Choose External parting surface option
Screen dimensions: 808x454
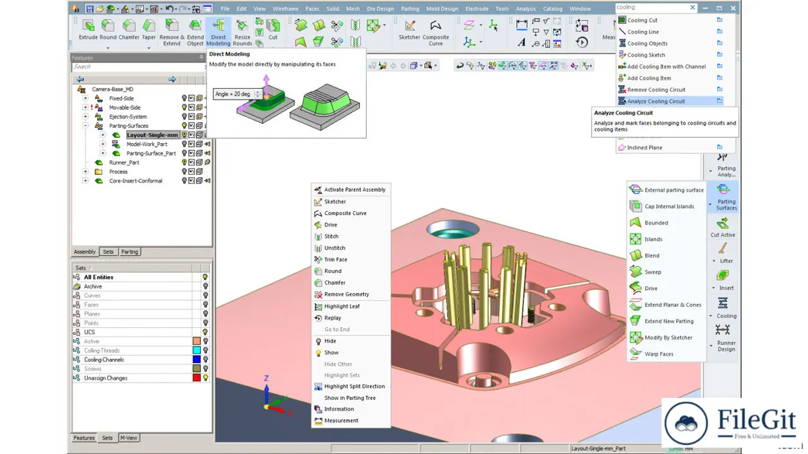coord(667,190)
